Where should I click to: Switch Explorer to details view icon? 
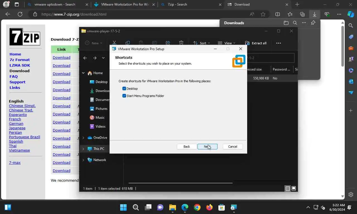288,189
